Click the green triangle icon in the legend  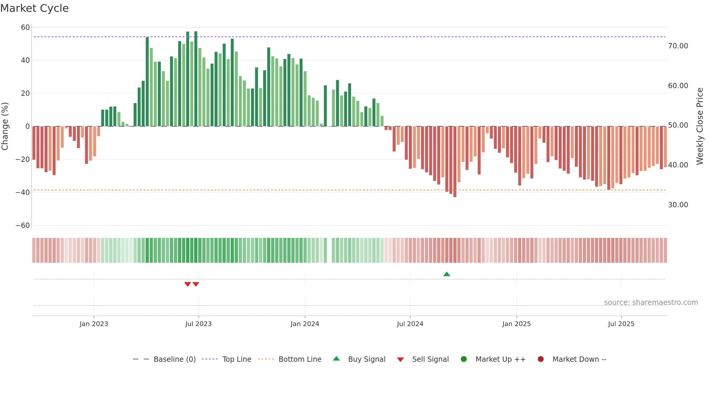pos(336,358)
